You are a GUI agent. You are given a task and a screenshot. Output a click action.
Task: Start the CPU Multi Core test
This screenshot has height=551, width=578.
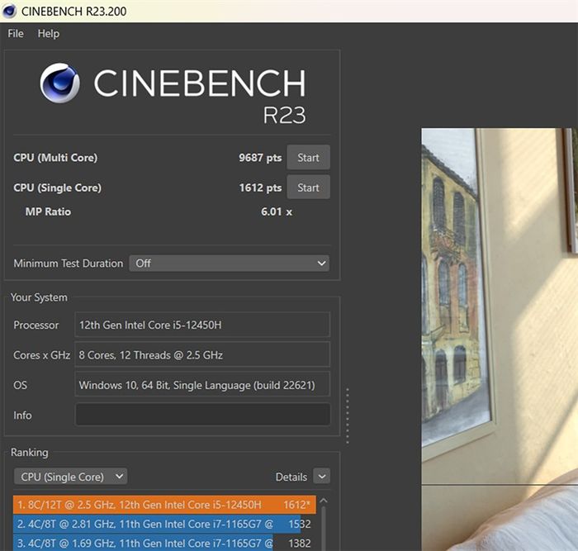click(308, 158)
